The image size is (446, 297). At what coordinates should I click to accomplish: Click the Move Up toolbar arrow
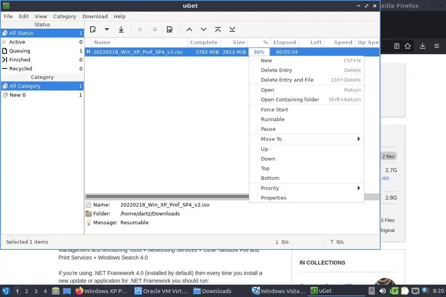coord(189,29)
